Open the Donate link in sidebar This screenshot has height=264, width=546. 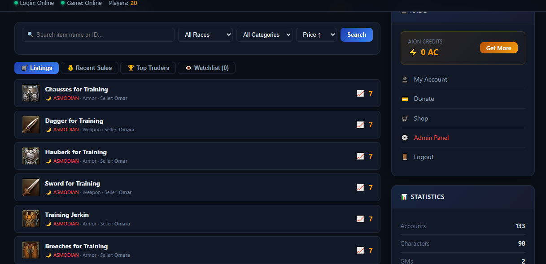point(424,99)
